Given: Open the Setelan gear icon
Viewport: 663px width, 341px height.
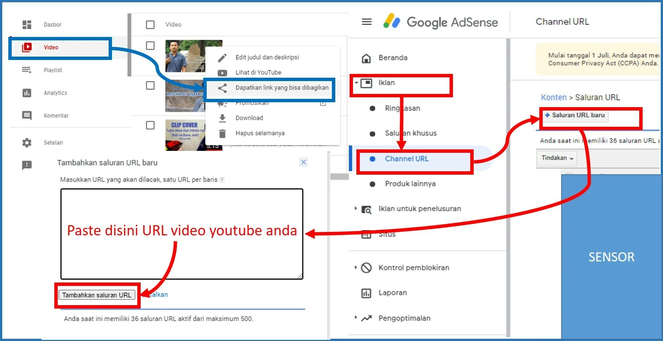Looking at the screenshot, I should (27, 143).
